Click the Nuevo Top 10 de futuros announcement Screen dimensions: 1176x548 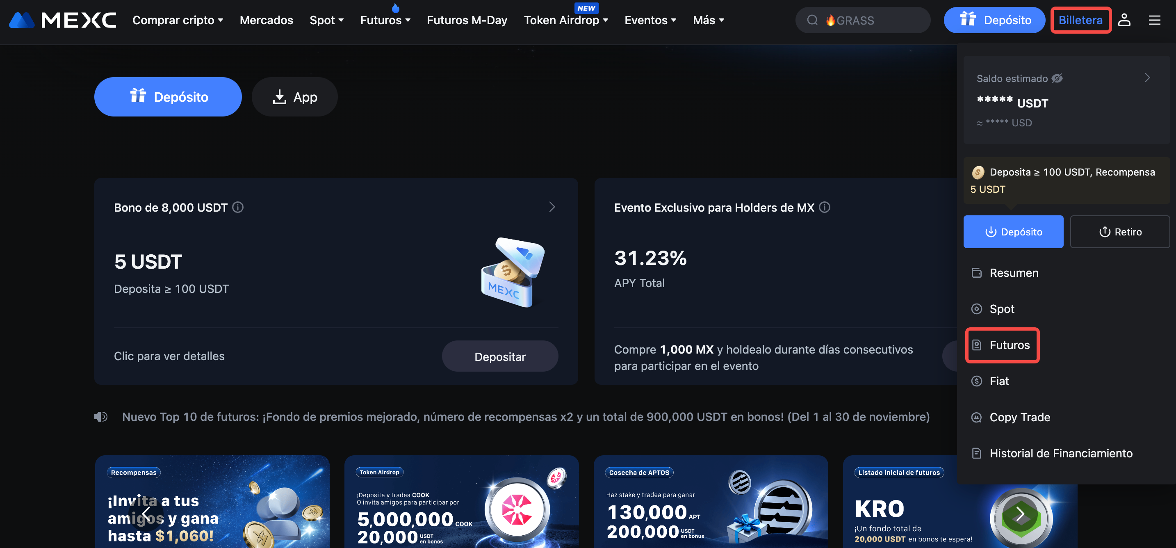pos(525,416)
